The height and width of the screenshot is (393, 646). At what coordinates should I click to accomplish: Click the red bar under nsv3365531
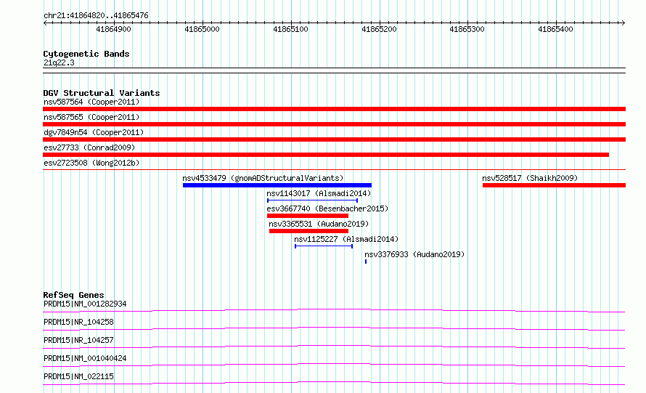point(308,231)
